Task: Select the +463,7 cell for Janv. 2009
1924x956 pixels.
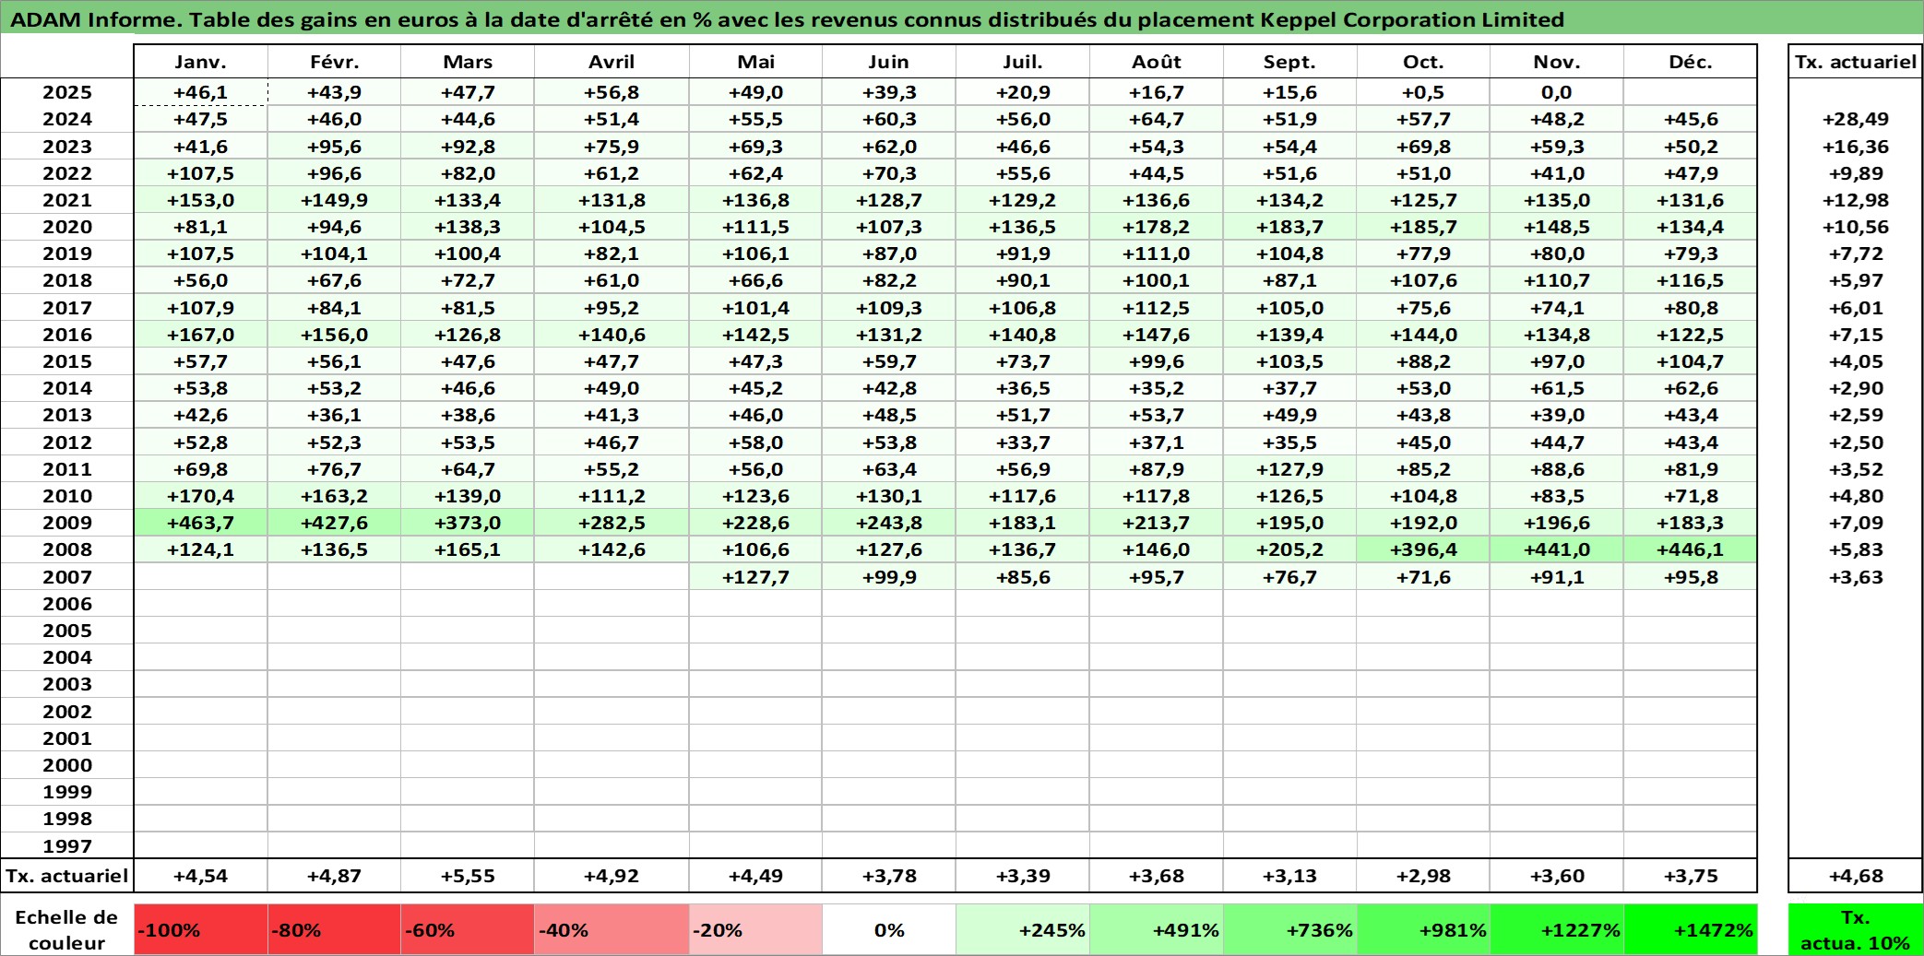Action: click(200, 523)
